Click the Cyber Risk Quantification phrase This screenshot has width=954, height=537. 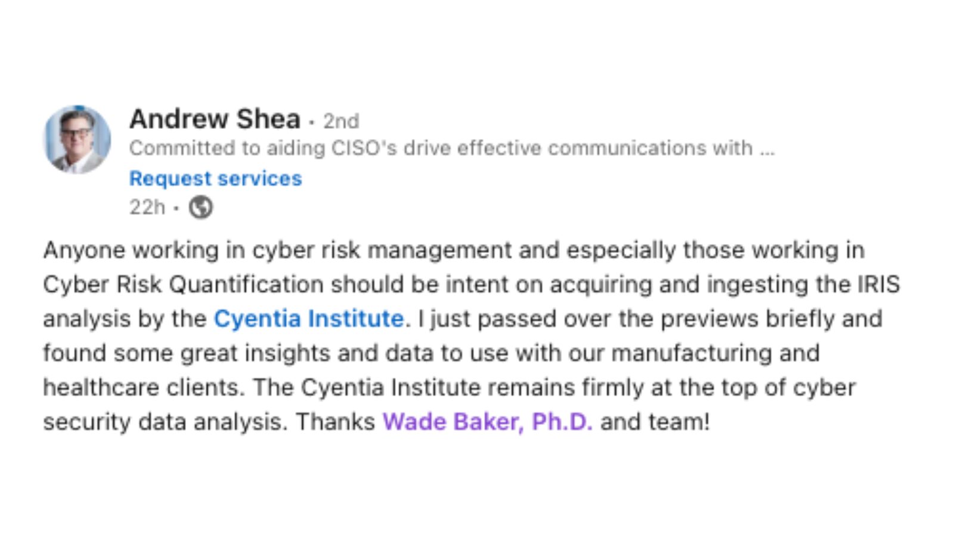pos(184,285)
